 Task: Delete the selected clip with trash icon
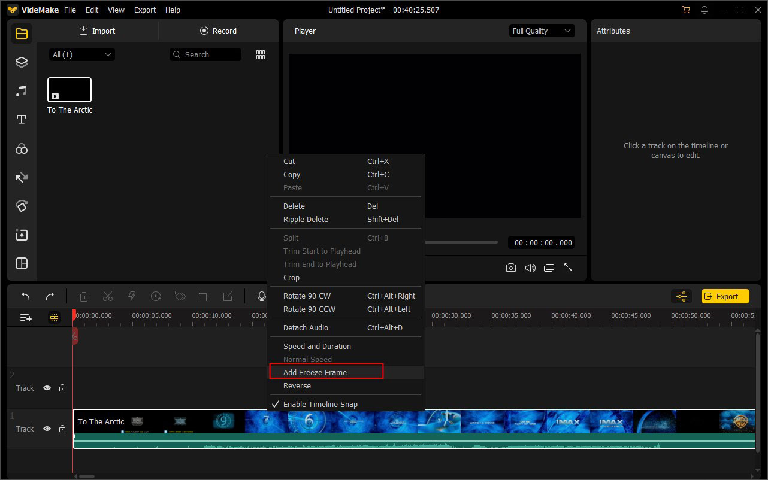(x=83, y=296)
